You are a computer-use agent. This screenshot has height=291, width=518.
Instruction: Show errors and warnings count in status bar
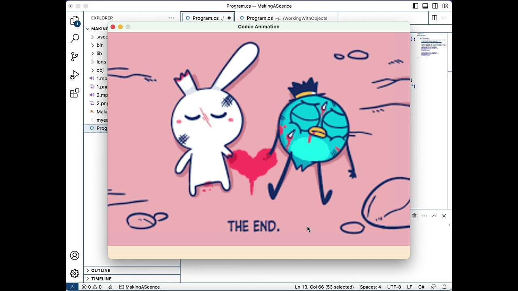coord(92,287)
